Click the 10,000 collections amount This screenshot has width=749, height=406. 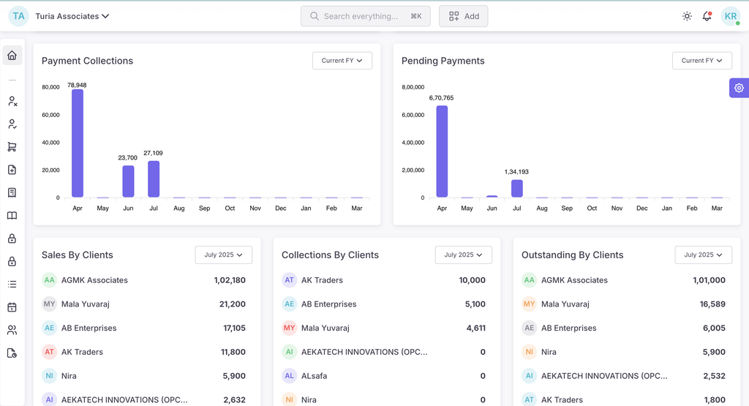pyautogui.click(x=473, y=280)
